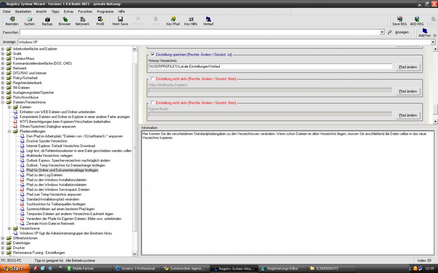The width and height of the screenshot is (438, 273).
Task: Switch to Registrierungs-Editor in the taskbar
Action: click(x=283, y=268)
